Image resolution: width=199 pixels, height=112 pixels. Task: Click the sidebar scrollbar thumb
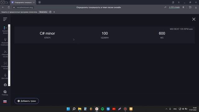pyautogui.click(x=9, y=48)
